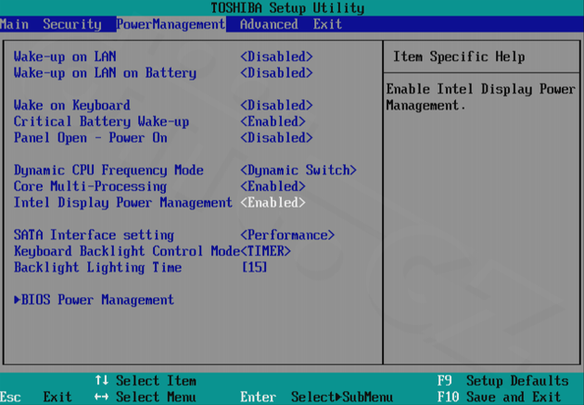This screenshot has width=584, height=405.
Task: Toggle Core Multi-Processing Enabled value
Action: coord(273,186)
